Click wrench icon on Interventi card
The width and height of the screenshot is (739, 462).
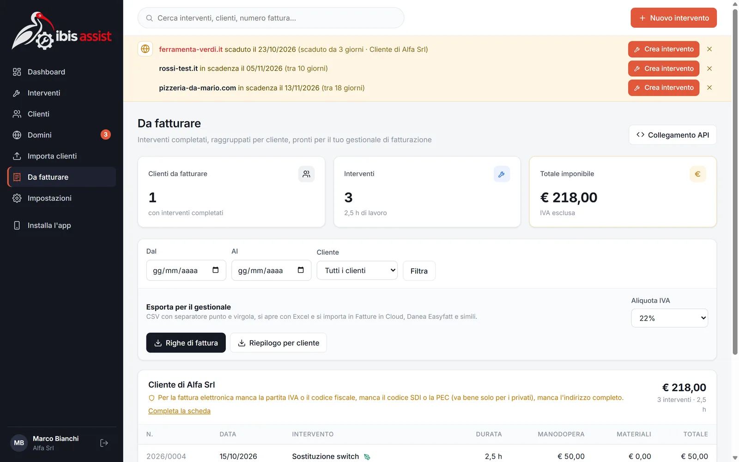(502, 174)
